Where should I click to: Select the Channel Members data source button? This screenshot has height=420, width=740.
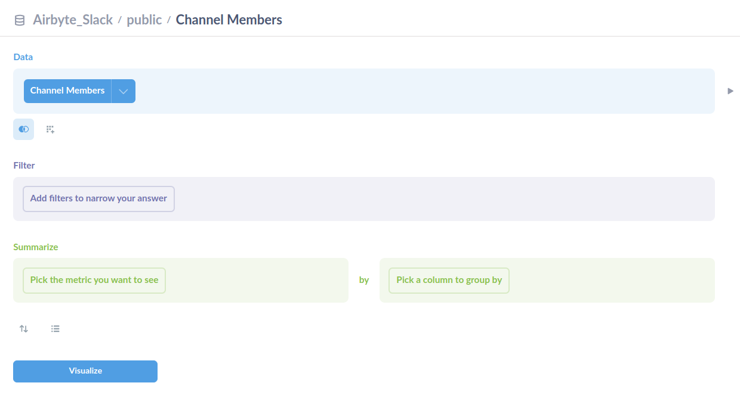coord(67,91)
